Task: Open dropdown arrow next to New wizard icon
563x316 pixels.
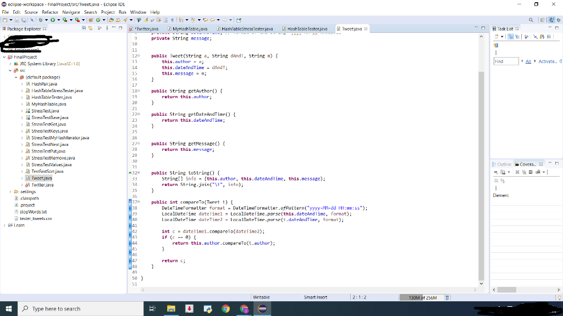Action: tap(11, 20)
